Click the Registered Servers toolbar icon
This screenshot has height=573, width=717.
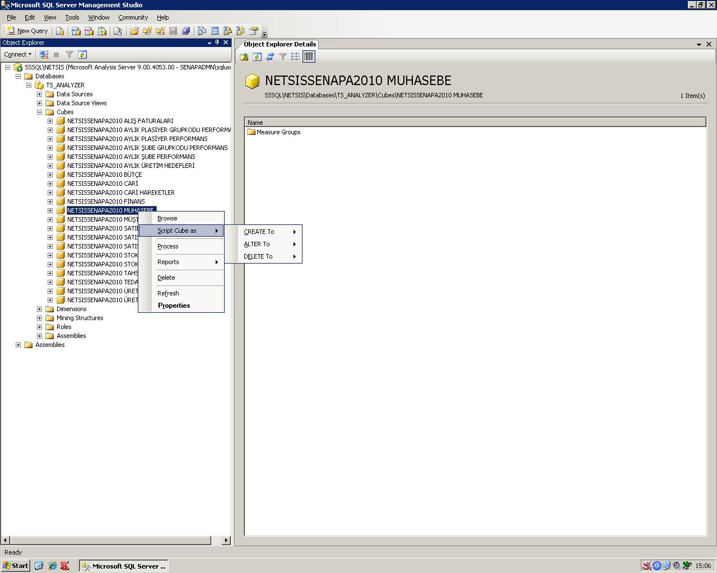coord(202,31)
